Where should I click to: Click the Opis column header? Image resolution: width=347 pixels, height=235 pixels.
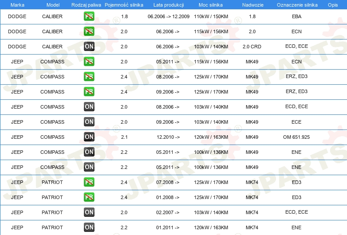click(x=332, y=4)
